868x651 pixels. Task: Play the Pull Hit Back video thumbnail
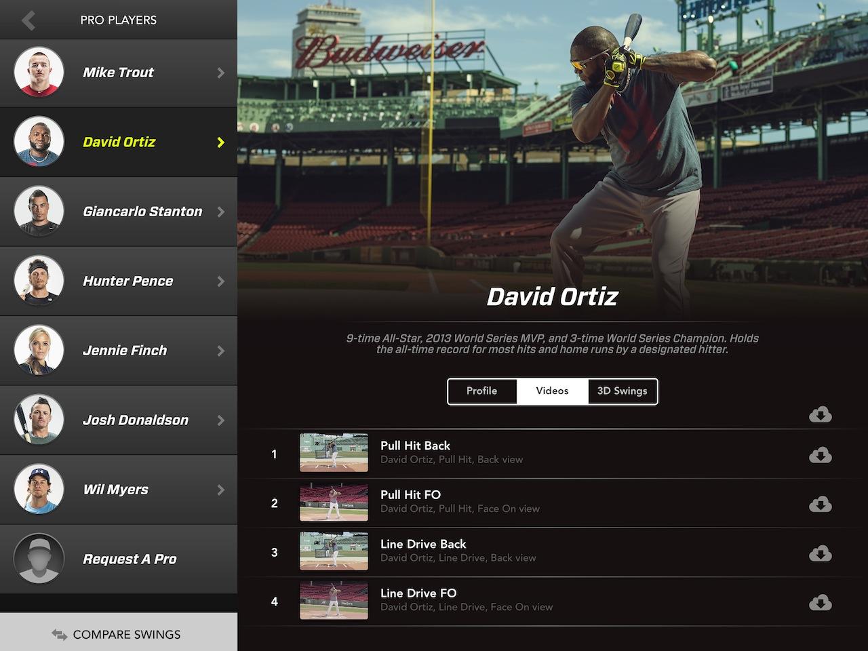point(334,453)
